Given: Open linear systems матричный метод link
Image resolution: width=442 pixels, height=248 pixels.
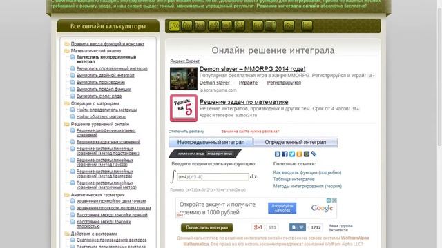Looking at the screenshot, I should [106, 185].
